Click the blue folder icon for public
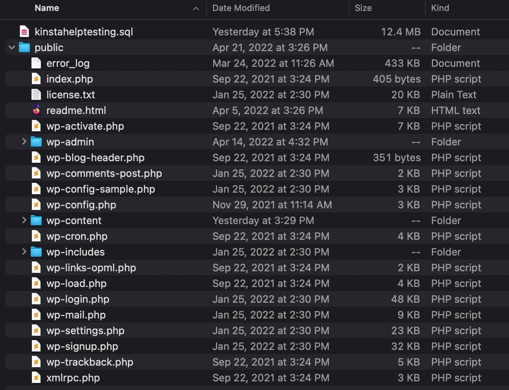 24,47
